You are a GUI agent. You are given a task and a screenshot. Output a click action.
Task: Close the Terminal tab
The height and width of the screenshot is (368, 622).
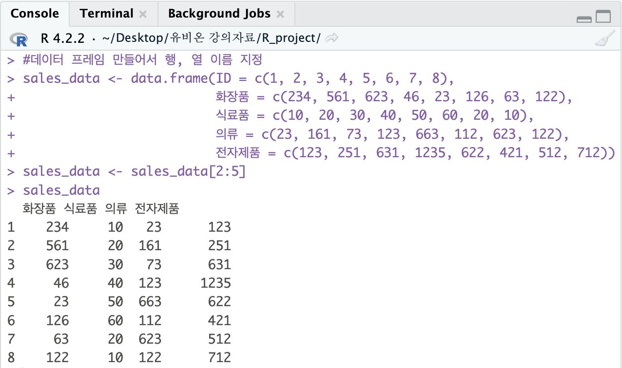[143, 15]
